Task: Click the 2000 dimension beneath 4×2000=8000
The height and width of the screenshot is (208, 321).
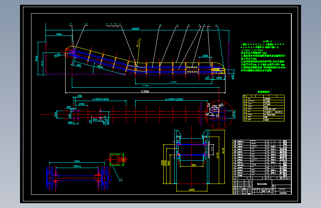Action: tap(81, 104)
